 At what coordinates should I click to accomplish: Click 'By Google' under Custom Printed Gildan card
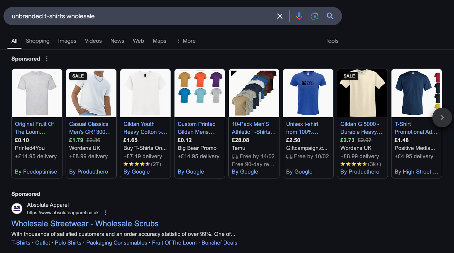coord(191,172)
